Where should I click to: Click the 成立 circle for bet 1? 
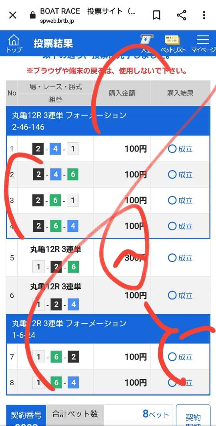pyautogui.click(x=172, y=149)
